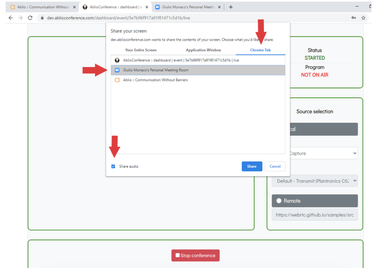Minimize the browser window

pyautogui.click(x=357, y=6)
